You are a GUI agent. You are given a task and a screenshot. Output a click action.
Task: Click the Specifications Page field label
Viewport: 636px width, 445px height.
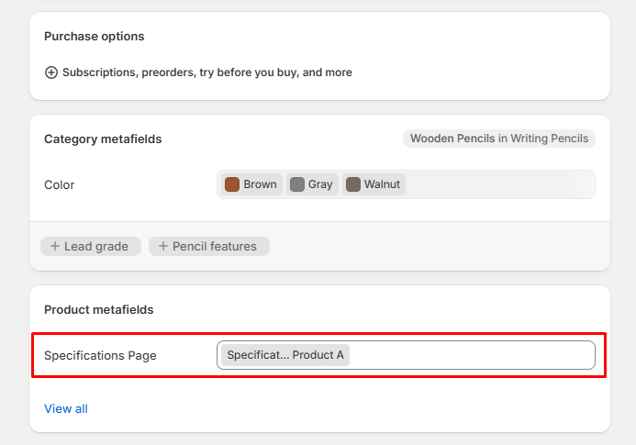coord(100,355)
